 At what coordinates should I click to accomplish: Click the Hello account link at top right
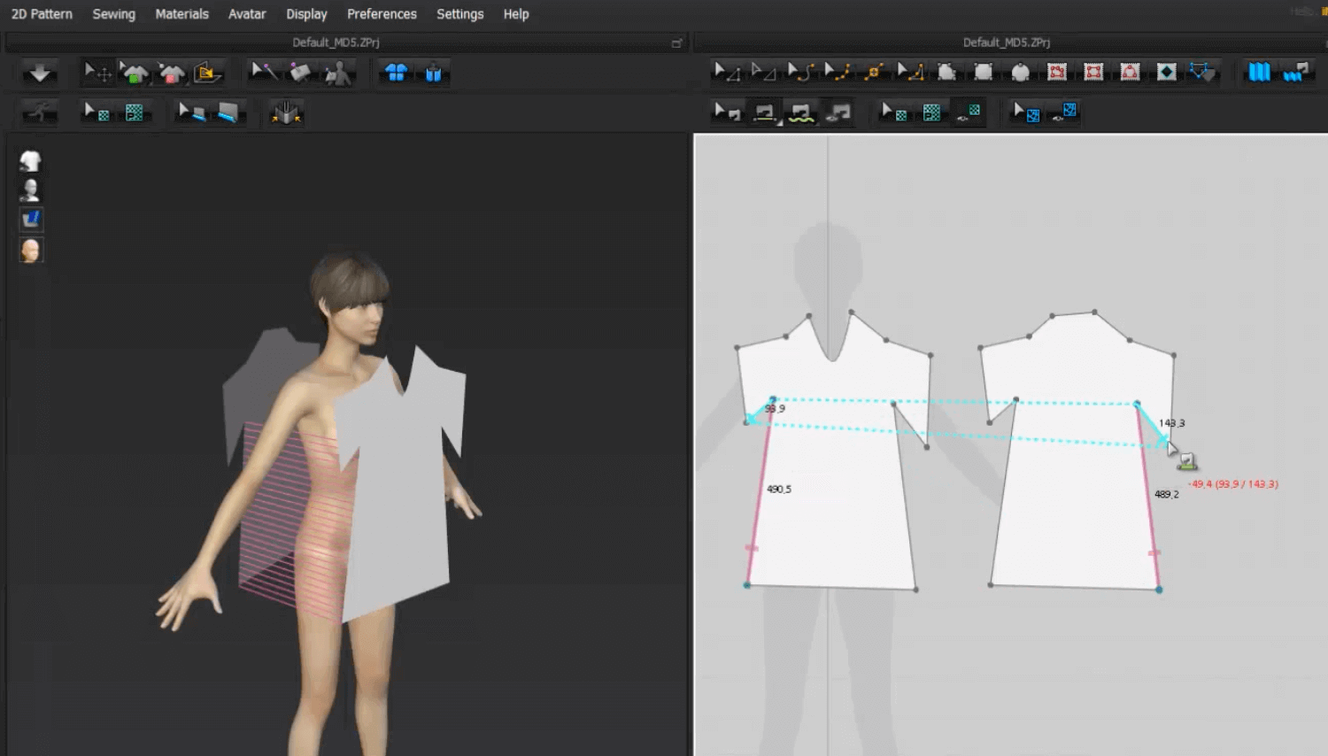[1302, 10]
